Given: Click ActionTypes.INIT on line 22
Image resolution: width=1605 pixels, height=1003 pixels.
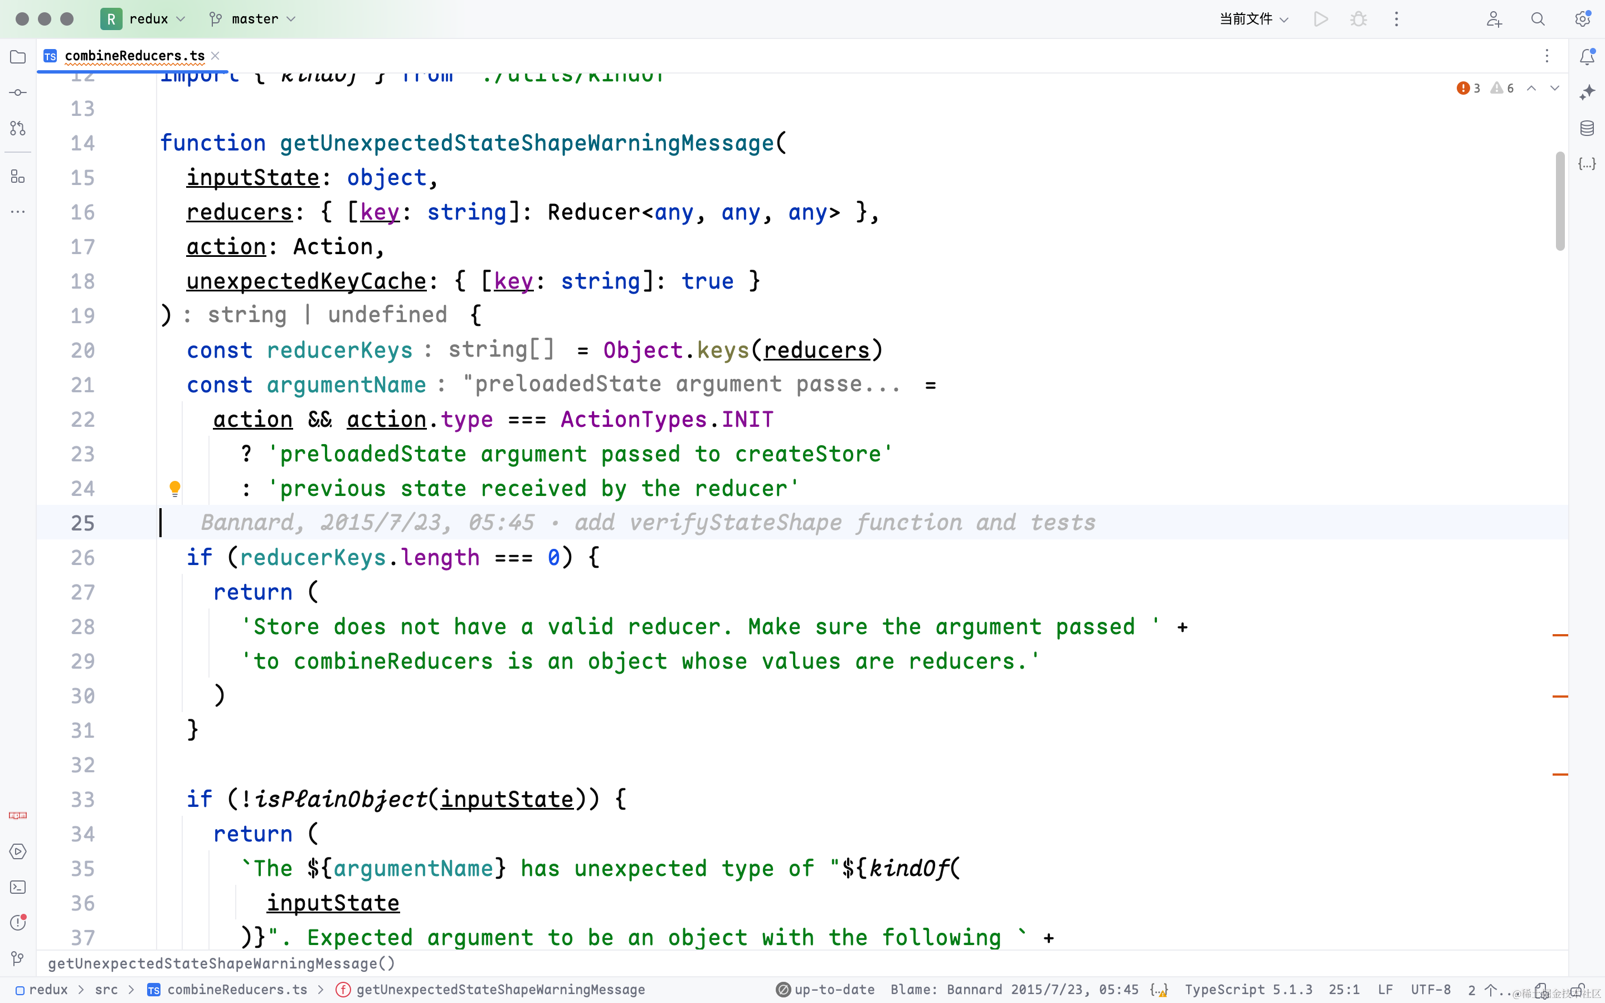Looking at the screenshot, I should point(667,419).
